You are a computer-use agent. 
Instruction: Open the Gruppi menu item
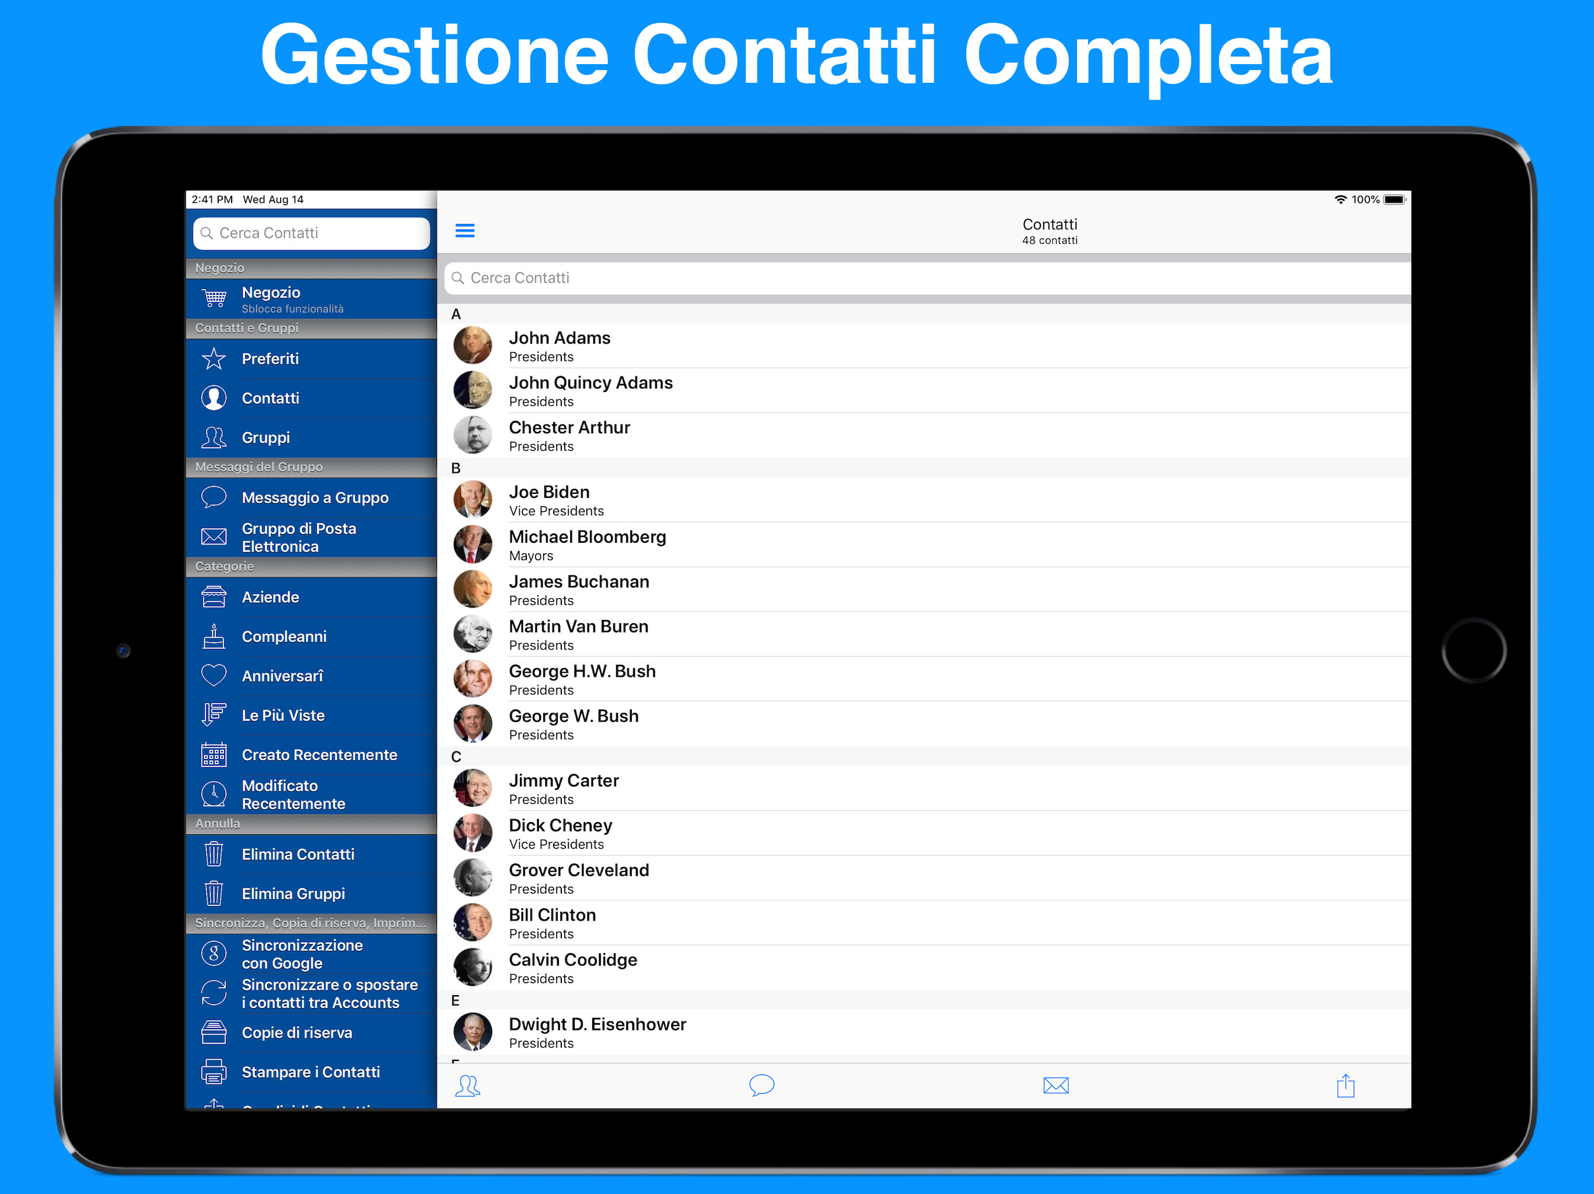tap(312, 437)
